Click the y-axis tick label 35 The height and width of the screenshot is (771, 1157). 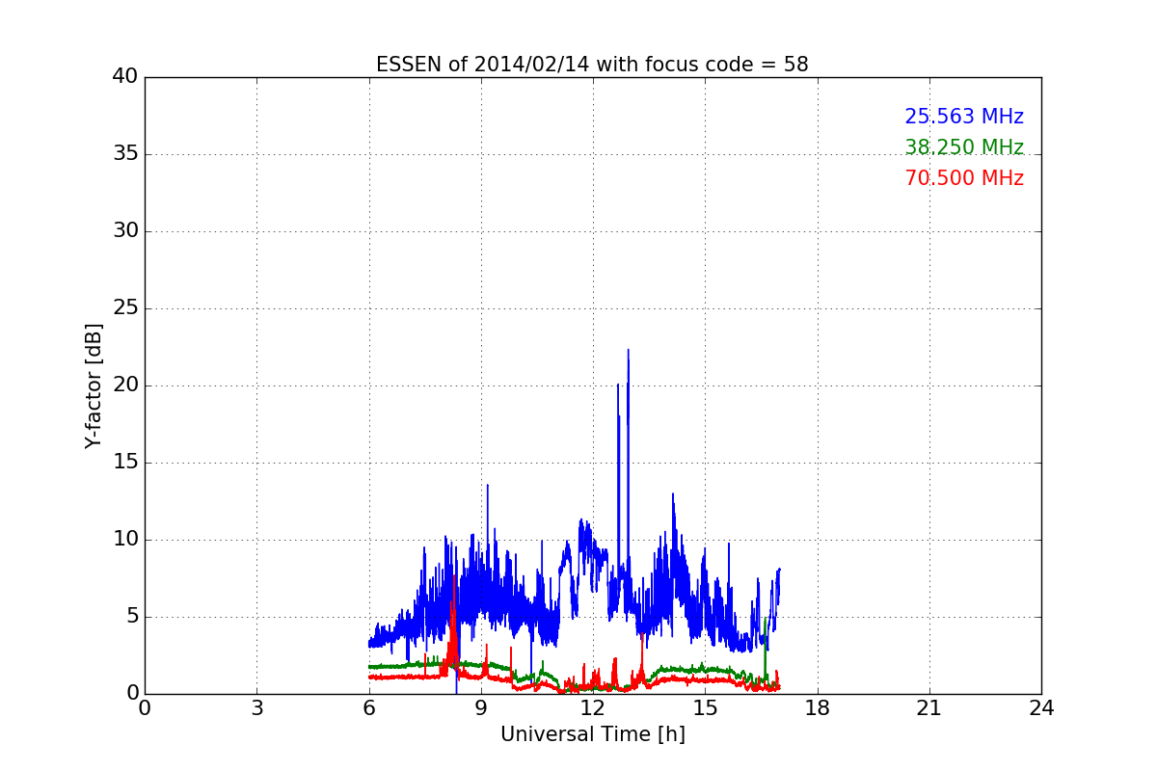coord(125,154)
